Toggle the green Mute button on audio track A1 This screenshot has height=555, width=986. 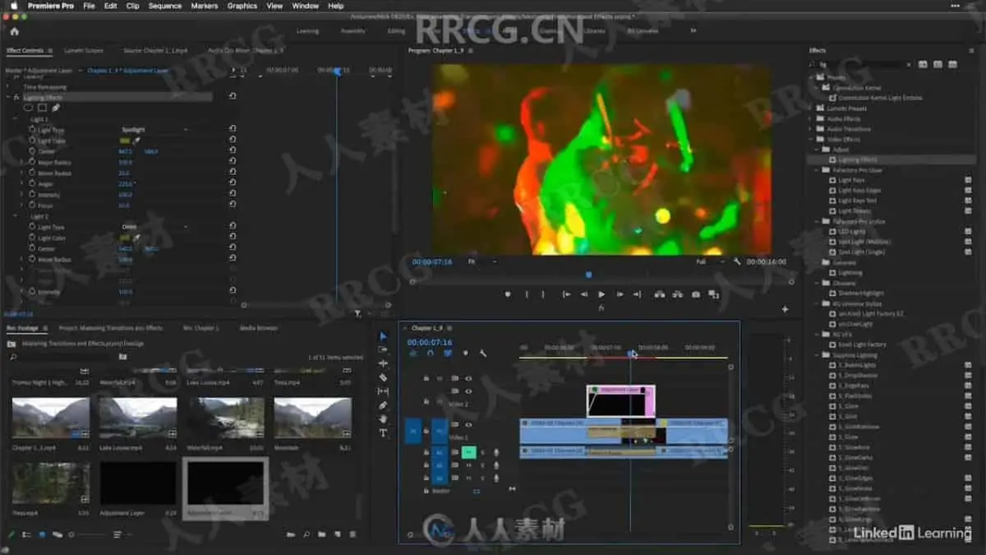[x=468, y=451]
